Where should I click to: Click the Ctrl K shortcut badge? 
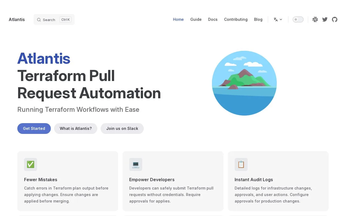pyautogui.click(x=65, y=19)
